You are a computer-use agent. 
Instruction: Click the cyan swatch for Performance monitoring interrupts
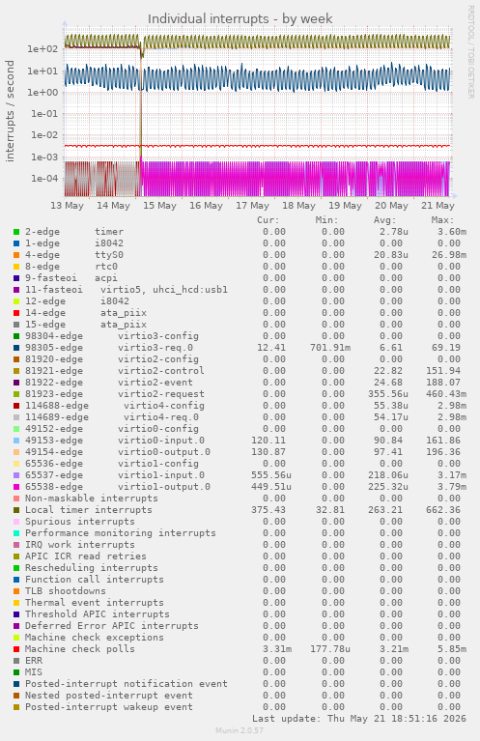coord(16,533)
